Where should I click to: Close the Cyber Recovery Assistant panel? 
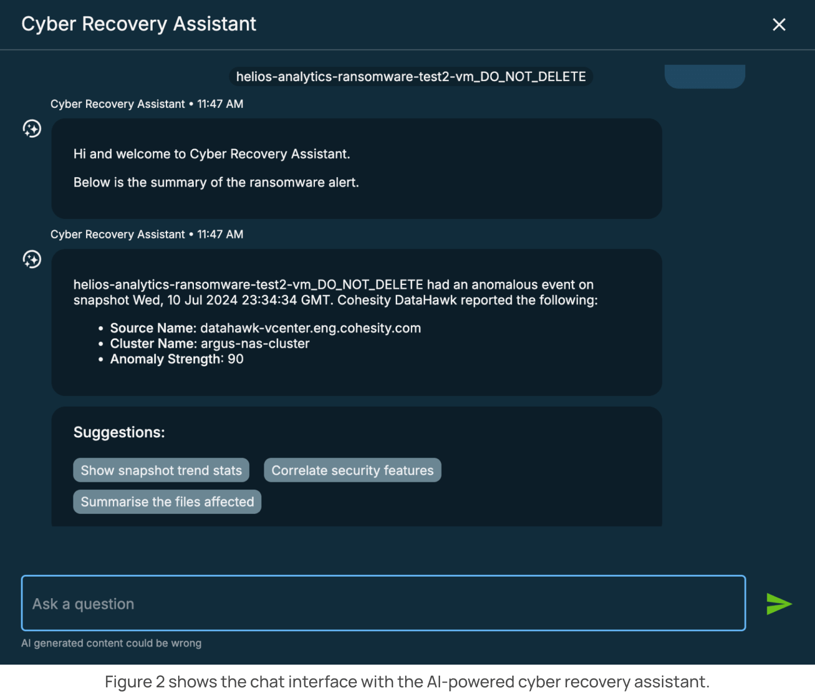[778, 24]
